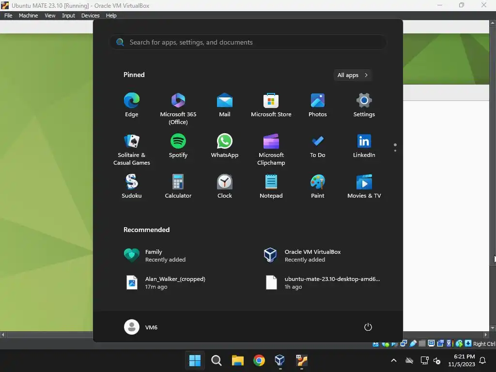Open the notification bell
Screen dimensions: 496x372
[x=483, y=360]
